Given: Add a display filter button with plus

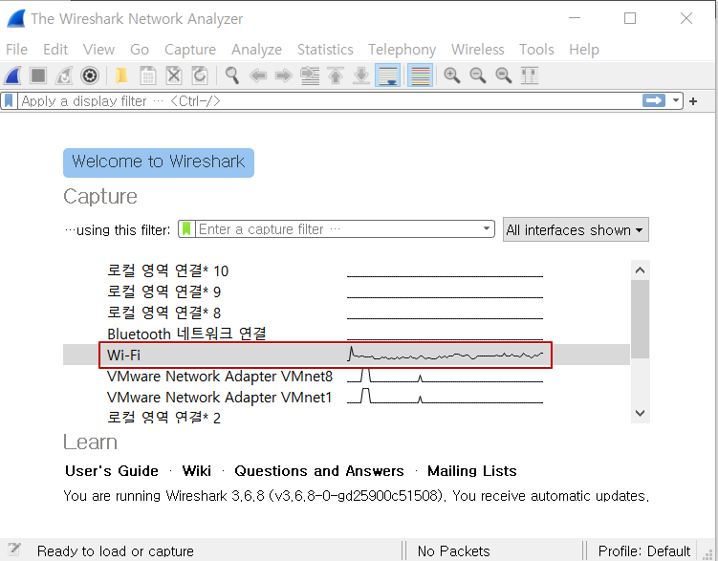Looking at the screenshot, I should point(693,101).
